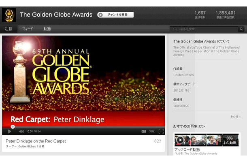Click the 1,898,401 video views count

click(x=226, y=13)
